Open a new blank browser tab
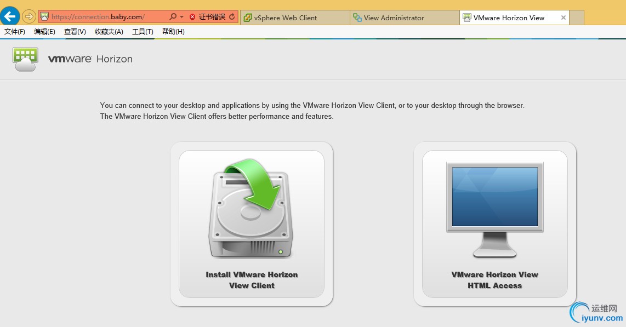626x327 pixels. [577, 18]
